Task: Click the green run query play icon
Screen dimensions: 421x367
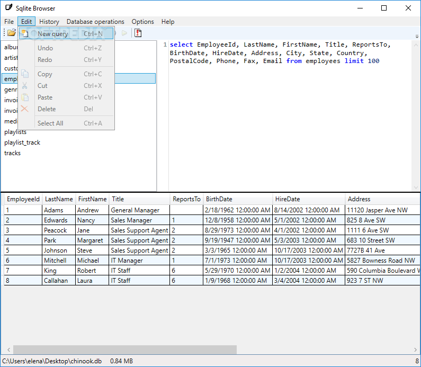Action: tap(124, 33)
